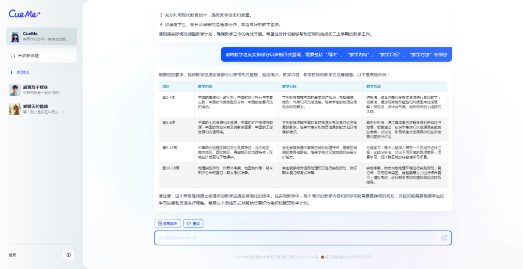523x269 pixels.
Task: Focus the message input field
Action: coord(303,238)
